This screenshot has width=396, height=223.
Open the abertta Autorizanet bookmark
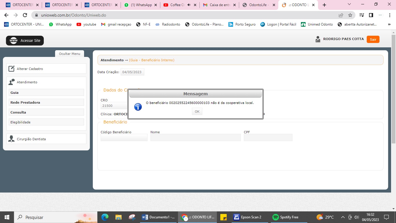pos(357,24)
